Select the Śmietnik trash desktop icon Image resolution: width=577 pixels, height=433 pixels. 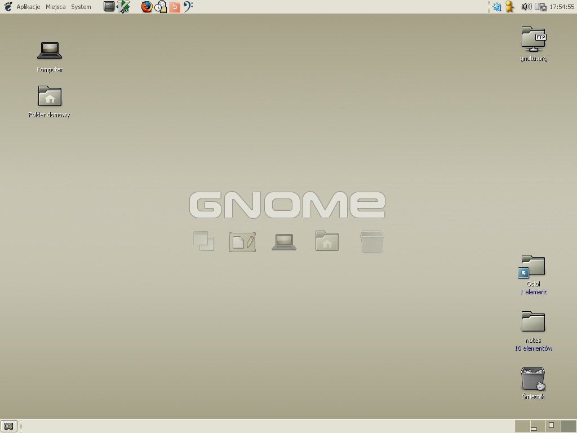pos(533,378)
